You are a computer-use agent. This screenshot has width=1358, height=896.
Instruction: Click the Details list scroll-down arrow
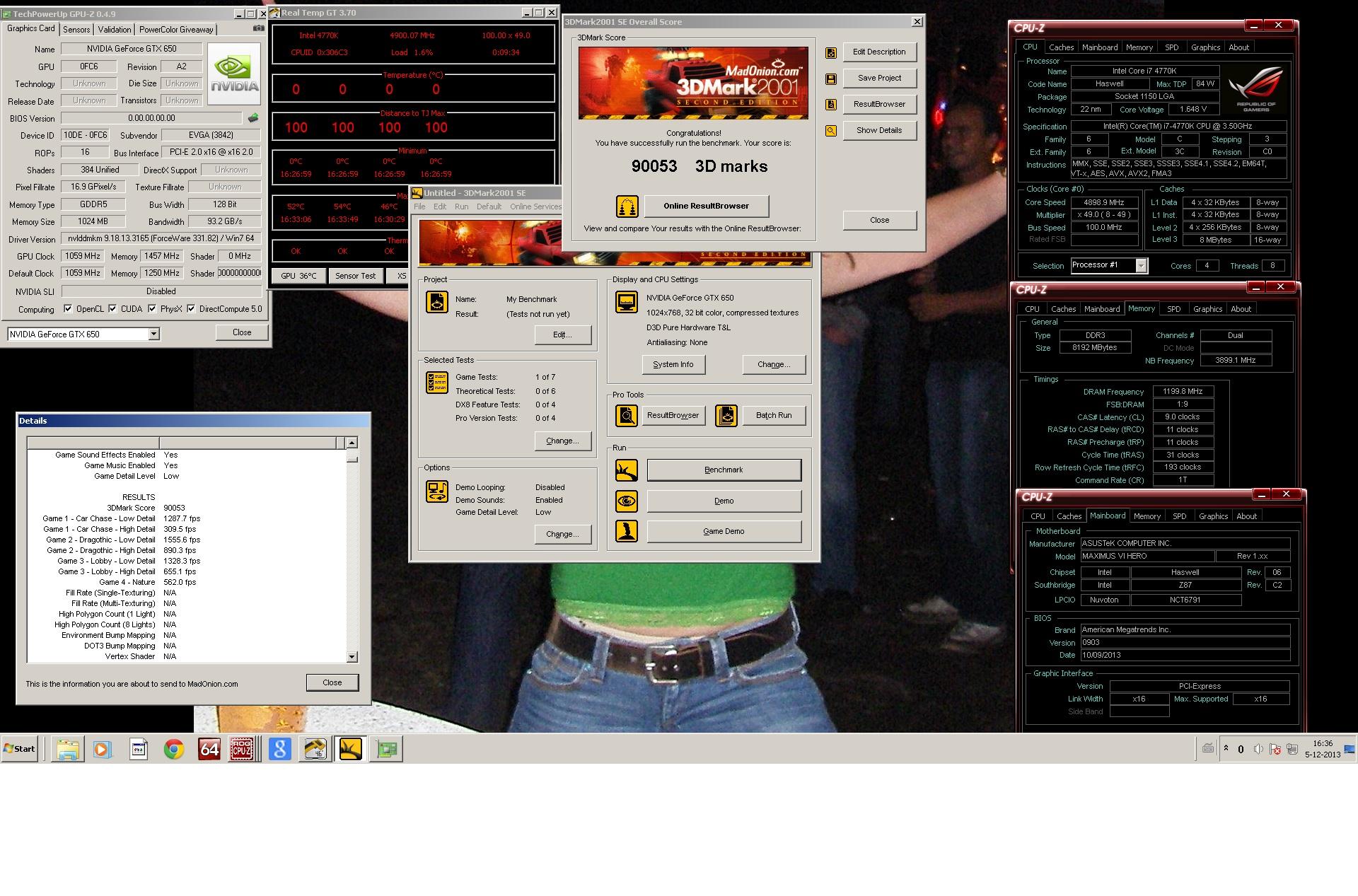point(352,657)
